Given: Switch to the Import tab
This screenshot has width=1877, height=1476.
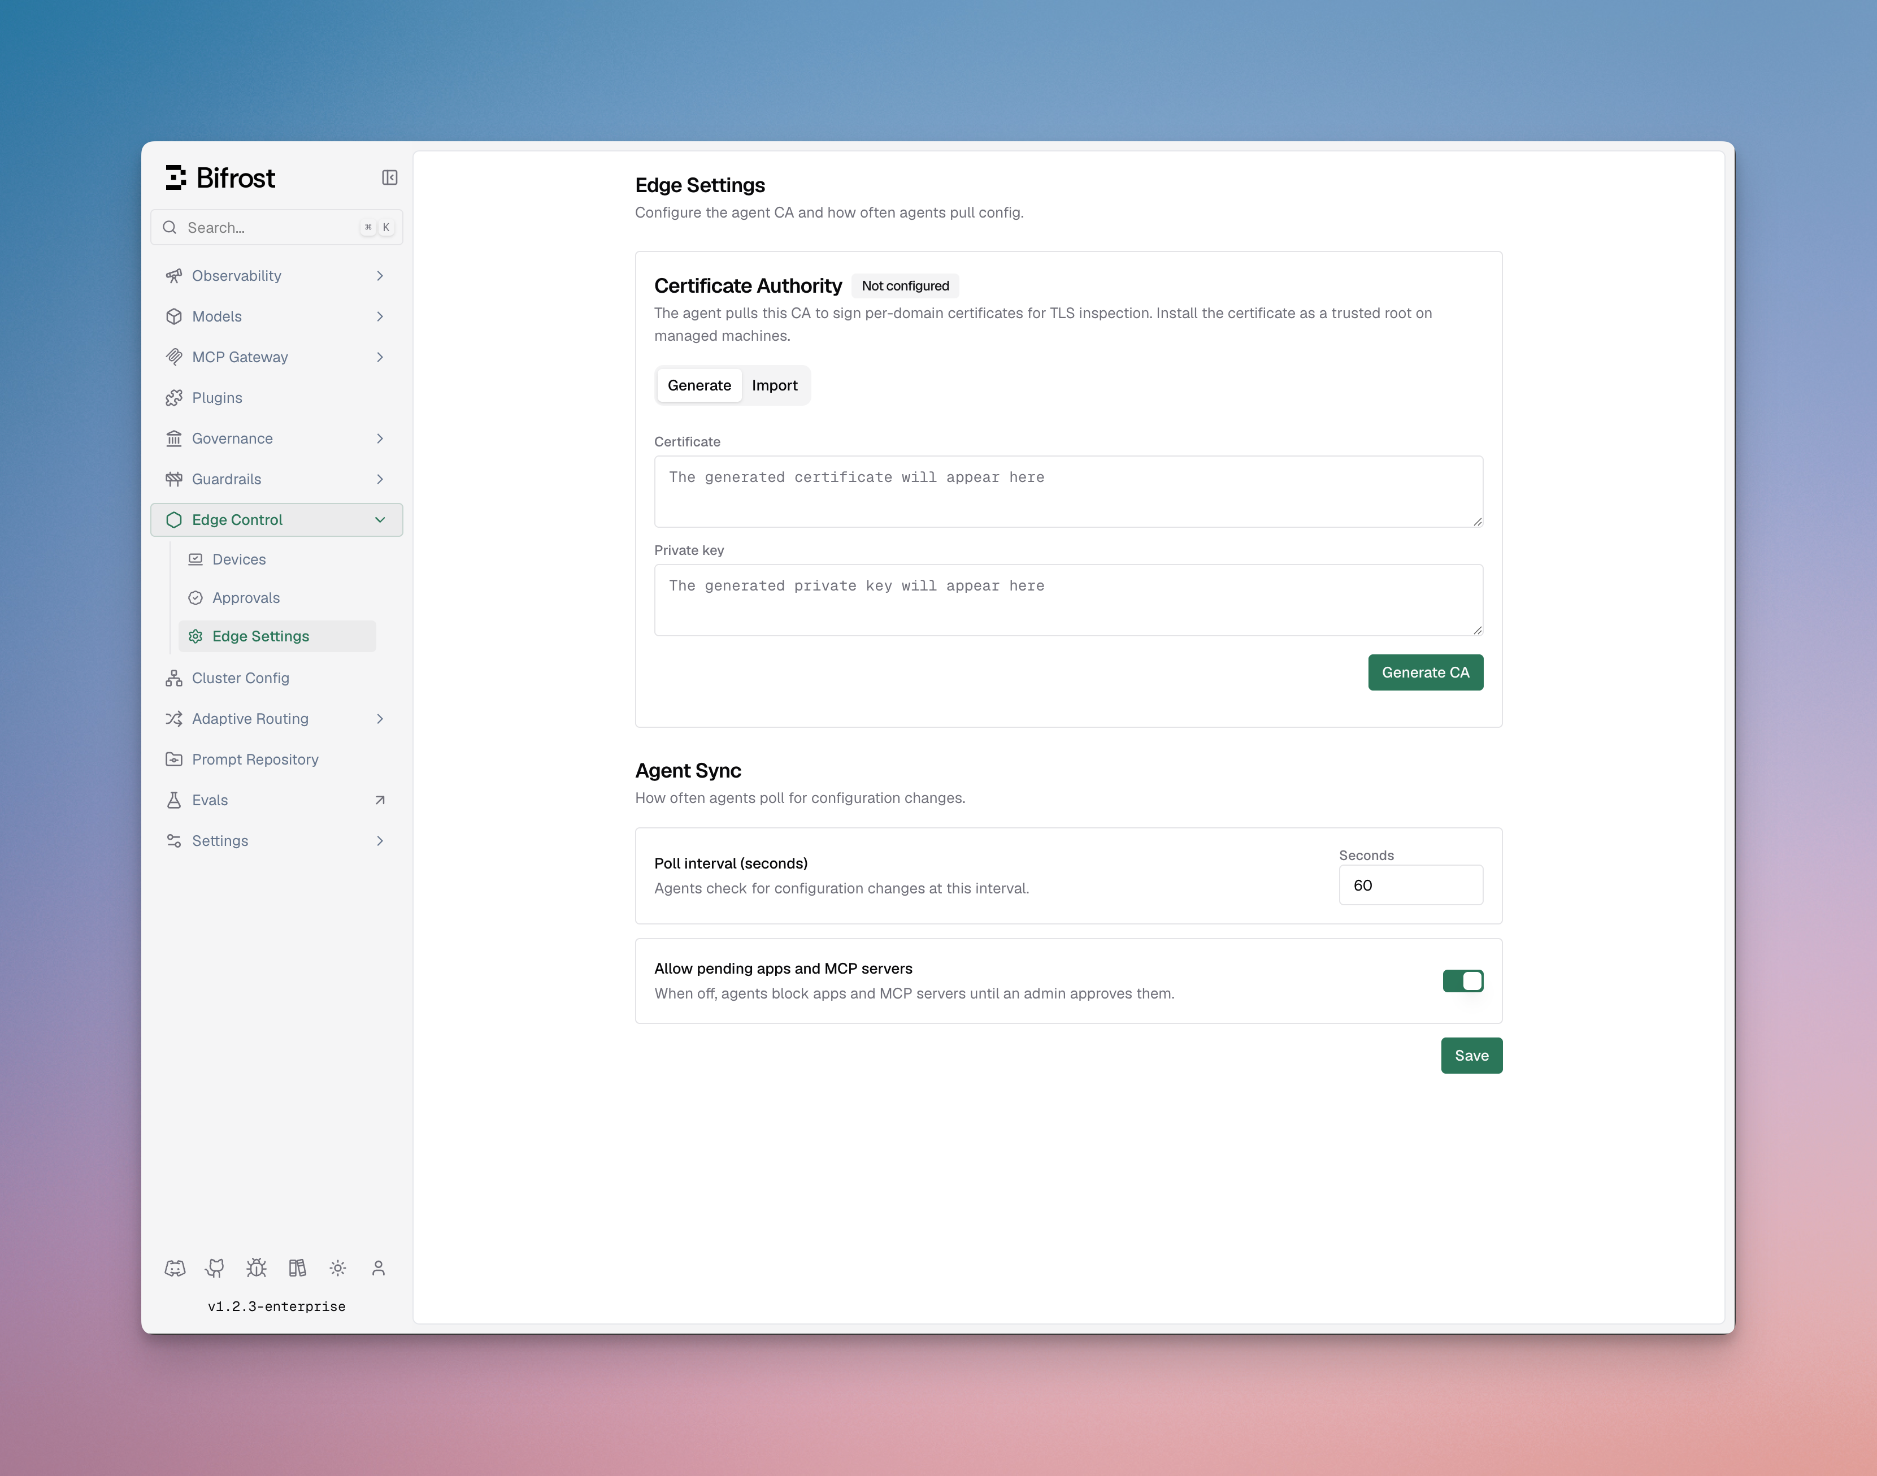Looking at the screenshot, I should pyautogui.click(x=774, y=385).
